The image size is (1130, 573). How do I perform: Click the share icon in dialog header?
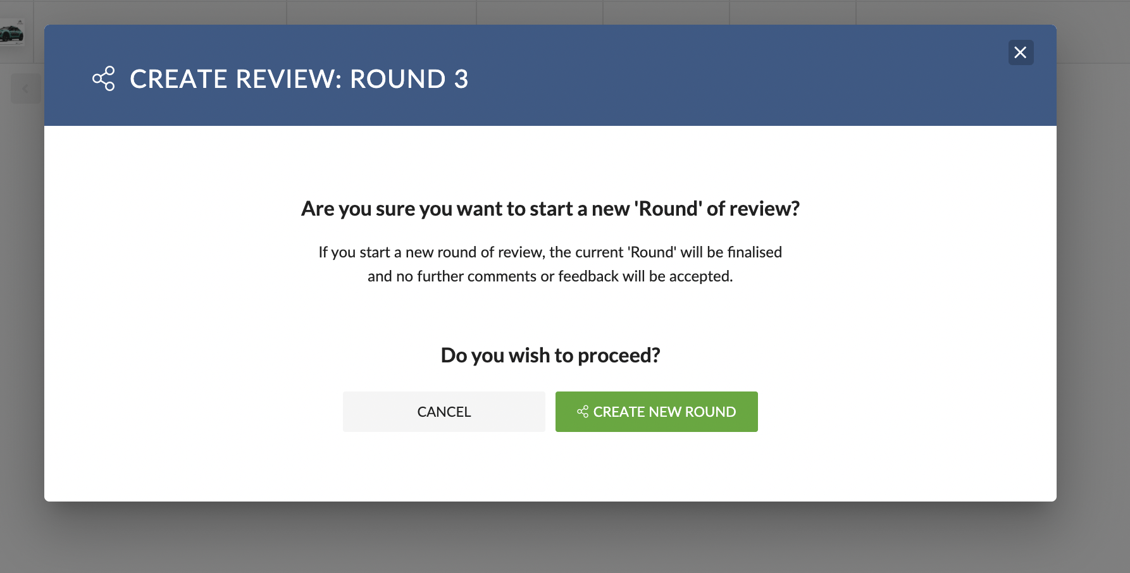point(104,79)
